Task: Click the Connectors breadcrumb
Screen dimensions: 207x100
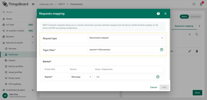Action: point(76,4)
